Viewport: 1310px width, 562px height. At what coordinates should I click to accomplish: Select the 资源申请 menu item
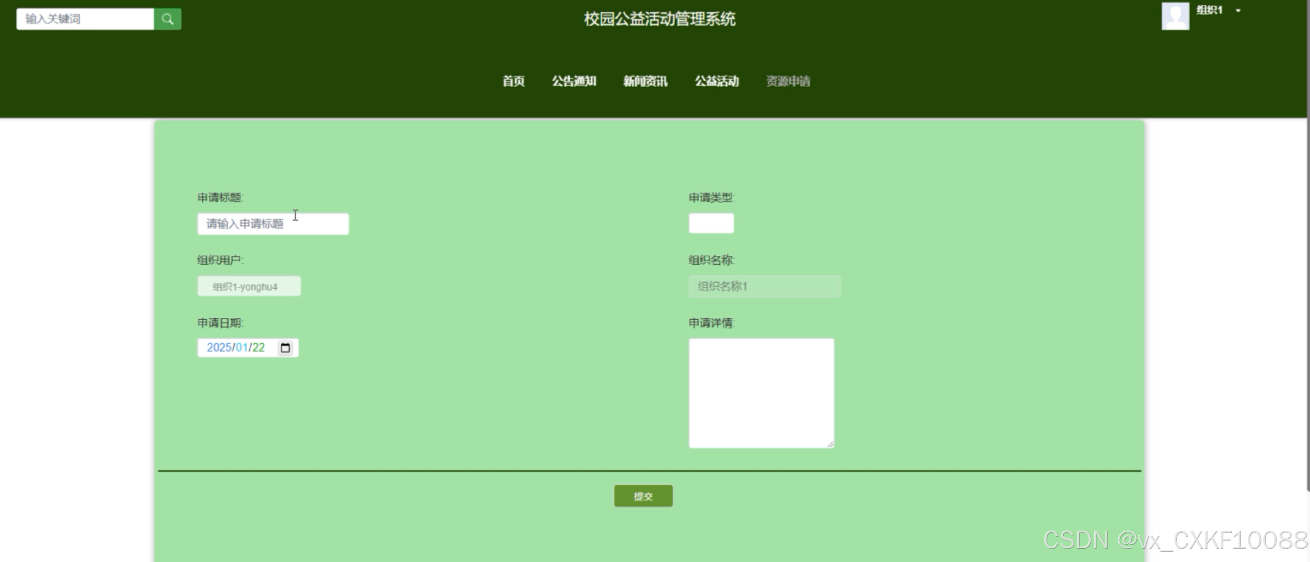coord(788,81)
